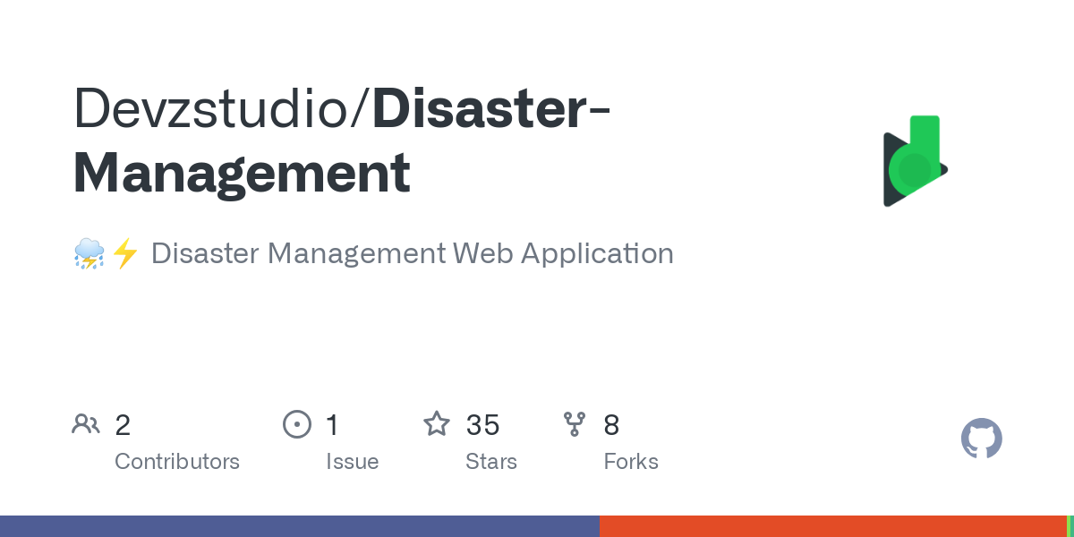Select the star outline icon
The image size is (1074, 537).
click(x=437, y=424)
